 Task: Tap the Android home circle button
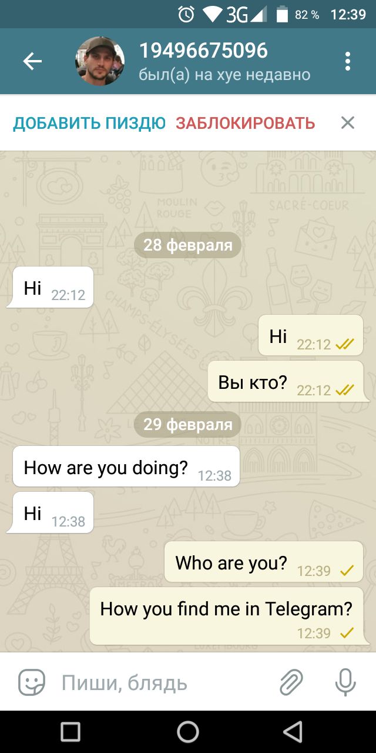click(x=188, y=732)
